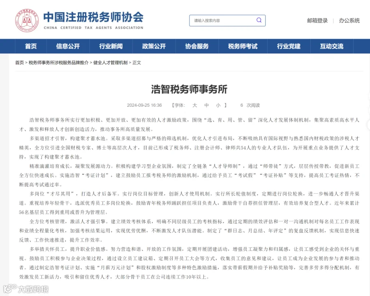
Task: Open the 税务师考试 menu
Action: (243, 46)
